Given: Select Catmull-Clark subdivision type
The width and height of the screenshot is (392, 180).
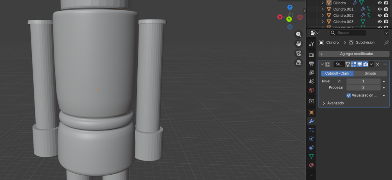Looking at the screenshot, I should point(337,74).
